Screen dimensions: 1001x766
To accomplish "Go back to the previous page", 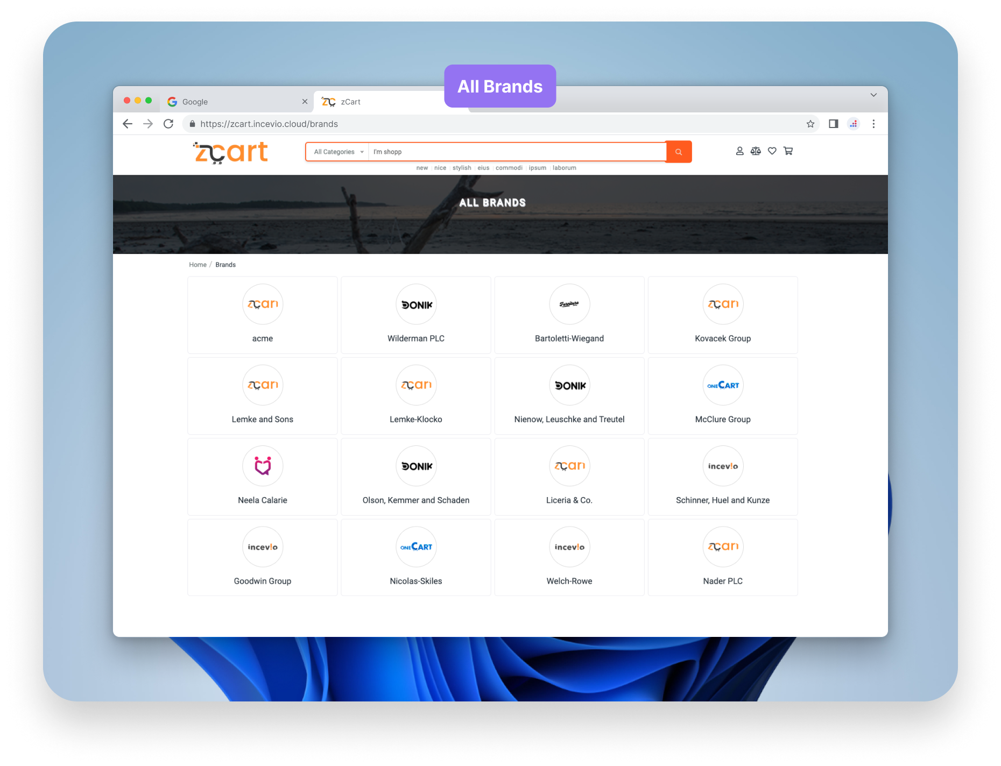I will tap(128, 124).
